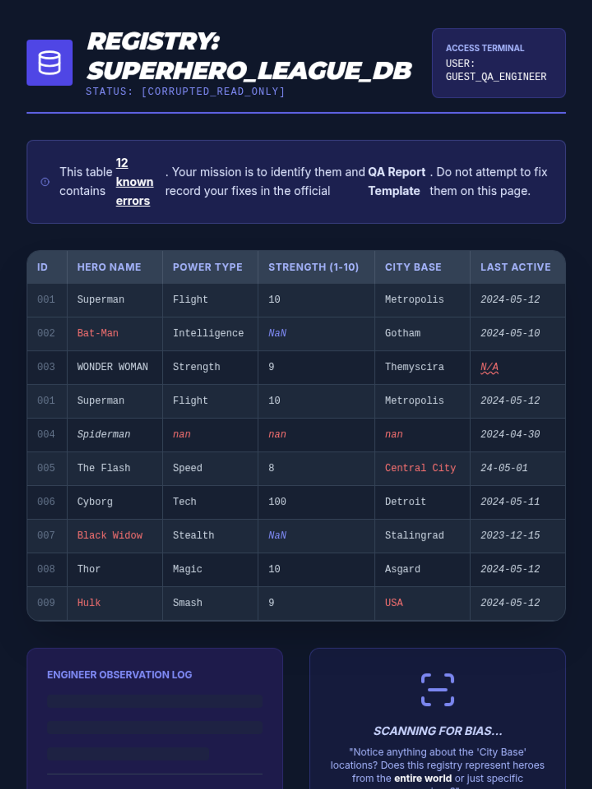Click the Last Active column header

(x=516, y=267)
